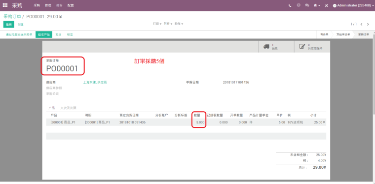
Task: Open the apps grid menu icon
Action: coord(5,5)
